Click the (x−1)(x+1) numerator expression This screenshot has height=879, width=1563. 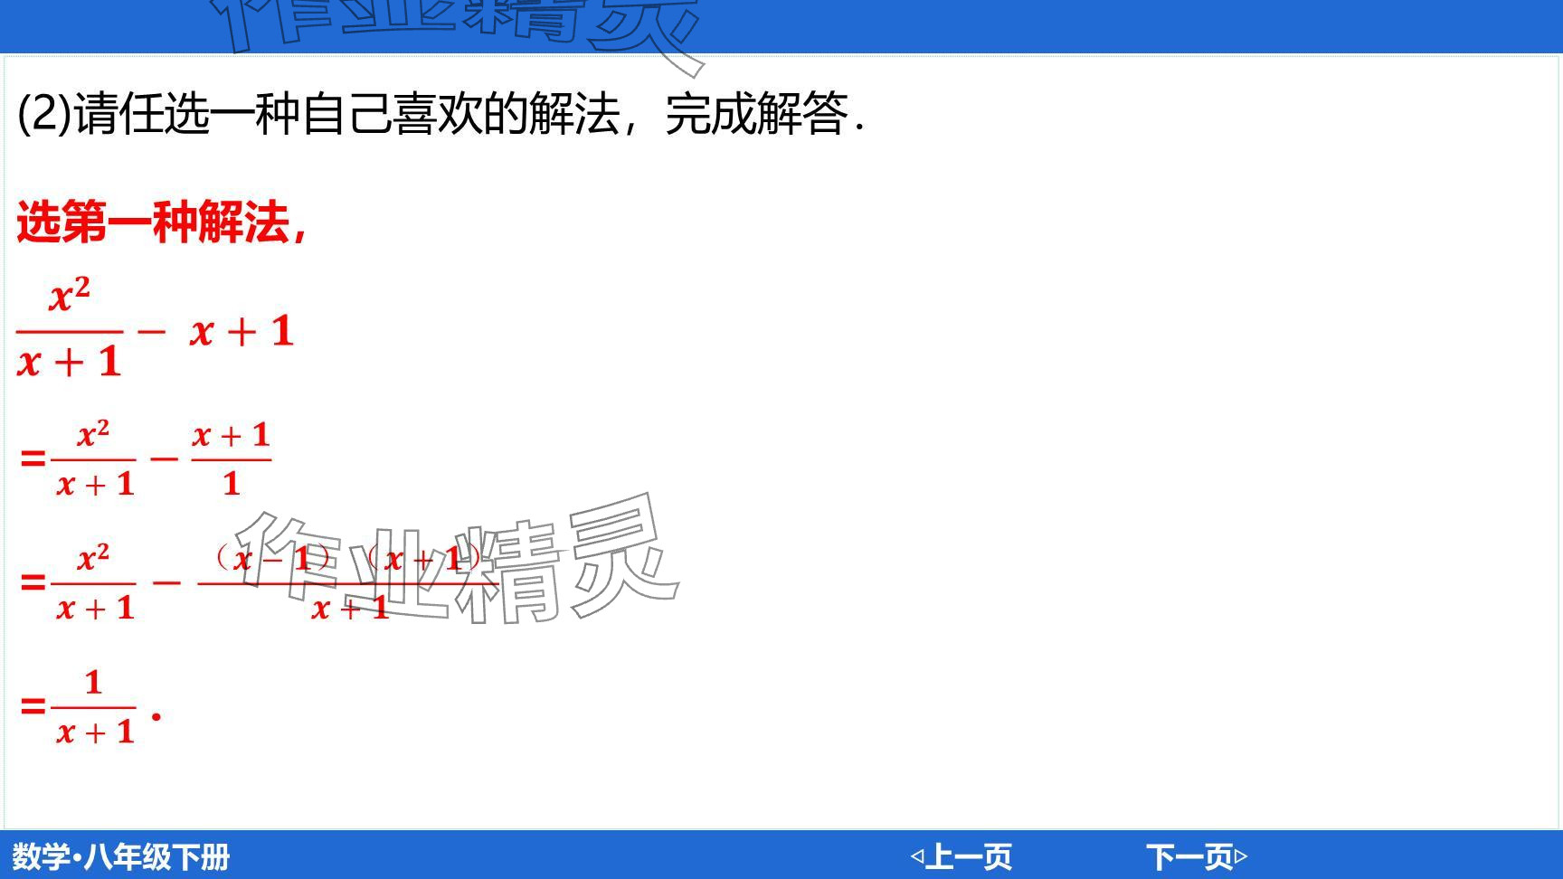348,559
